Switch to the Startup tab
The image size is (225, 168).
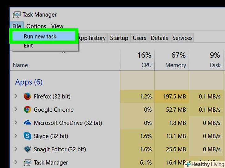pos(119,38)
